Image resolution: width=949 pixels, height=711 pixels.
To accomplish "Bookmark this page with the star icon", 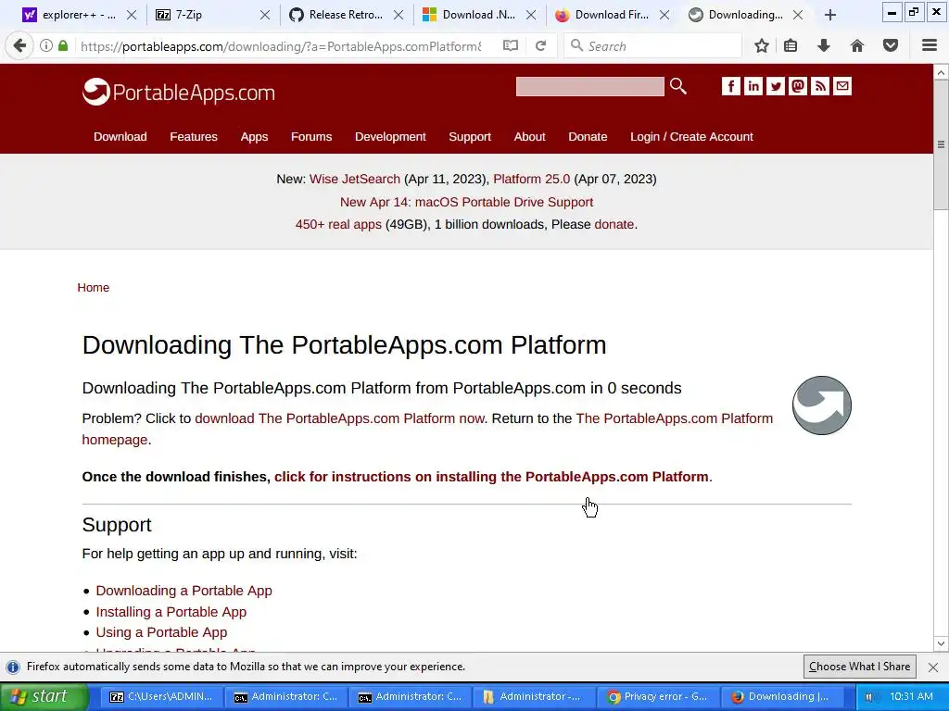I will click(x=762, y=46).
